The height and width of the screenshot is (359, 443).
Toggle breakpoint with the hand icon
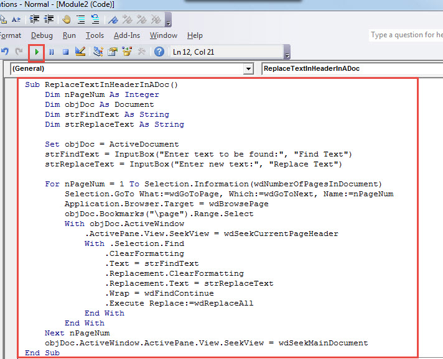[66, 19]
